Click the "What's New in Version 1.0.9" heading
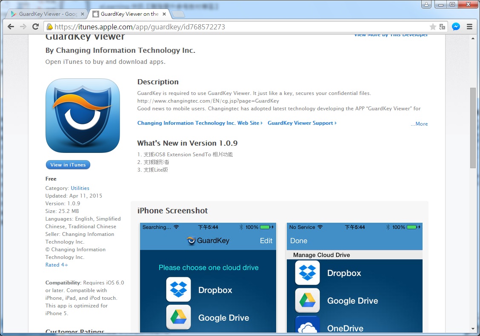480x336 pixels. pos(187,143)
